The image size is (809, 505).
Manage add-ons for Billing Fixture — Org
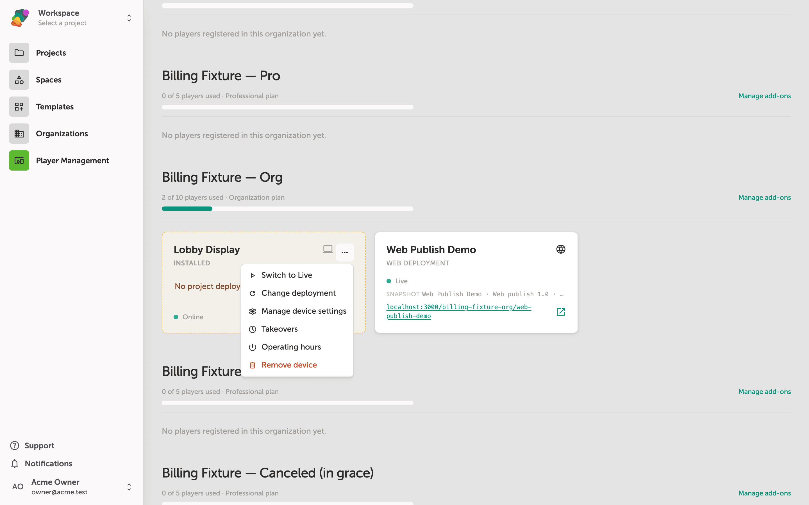coord(764,198)
